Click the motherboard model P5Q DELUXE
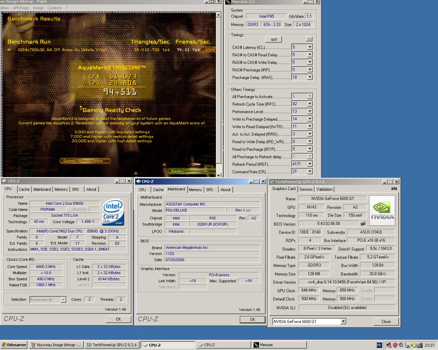The width and height of the screenshot is (438, 350). 195,210
